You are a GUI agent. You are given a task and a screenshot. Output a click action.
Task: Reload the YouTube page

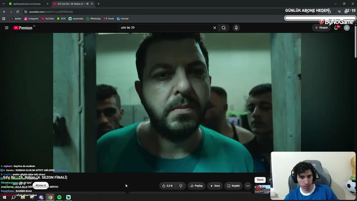18,12
